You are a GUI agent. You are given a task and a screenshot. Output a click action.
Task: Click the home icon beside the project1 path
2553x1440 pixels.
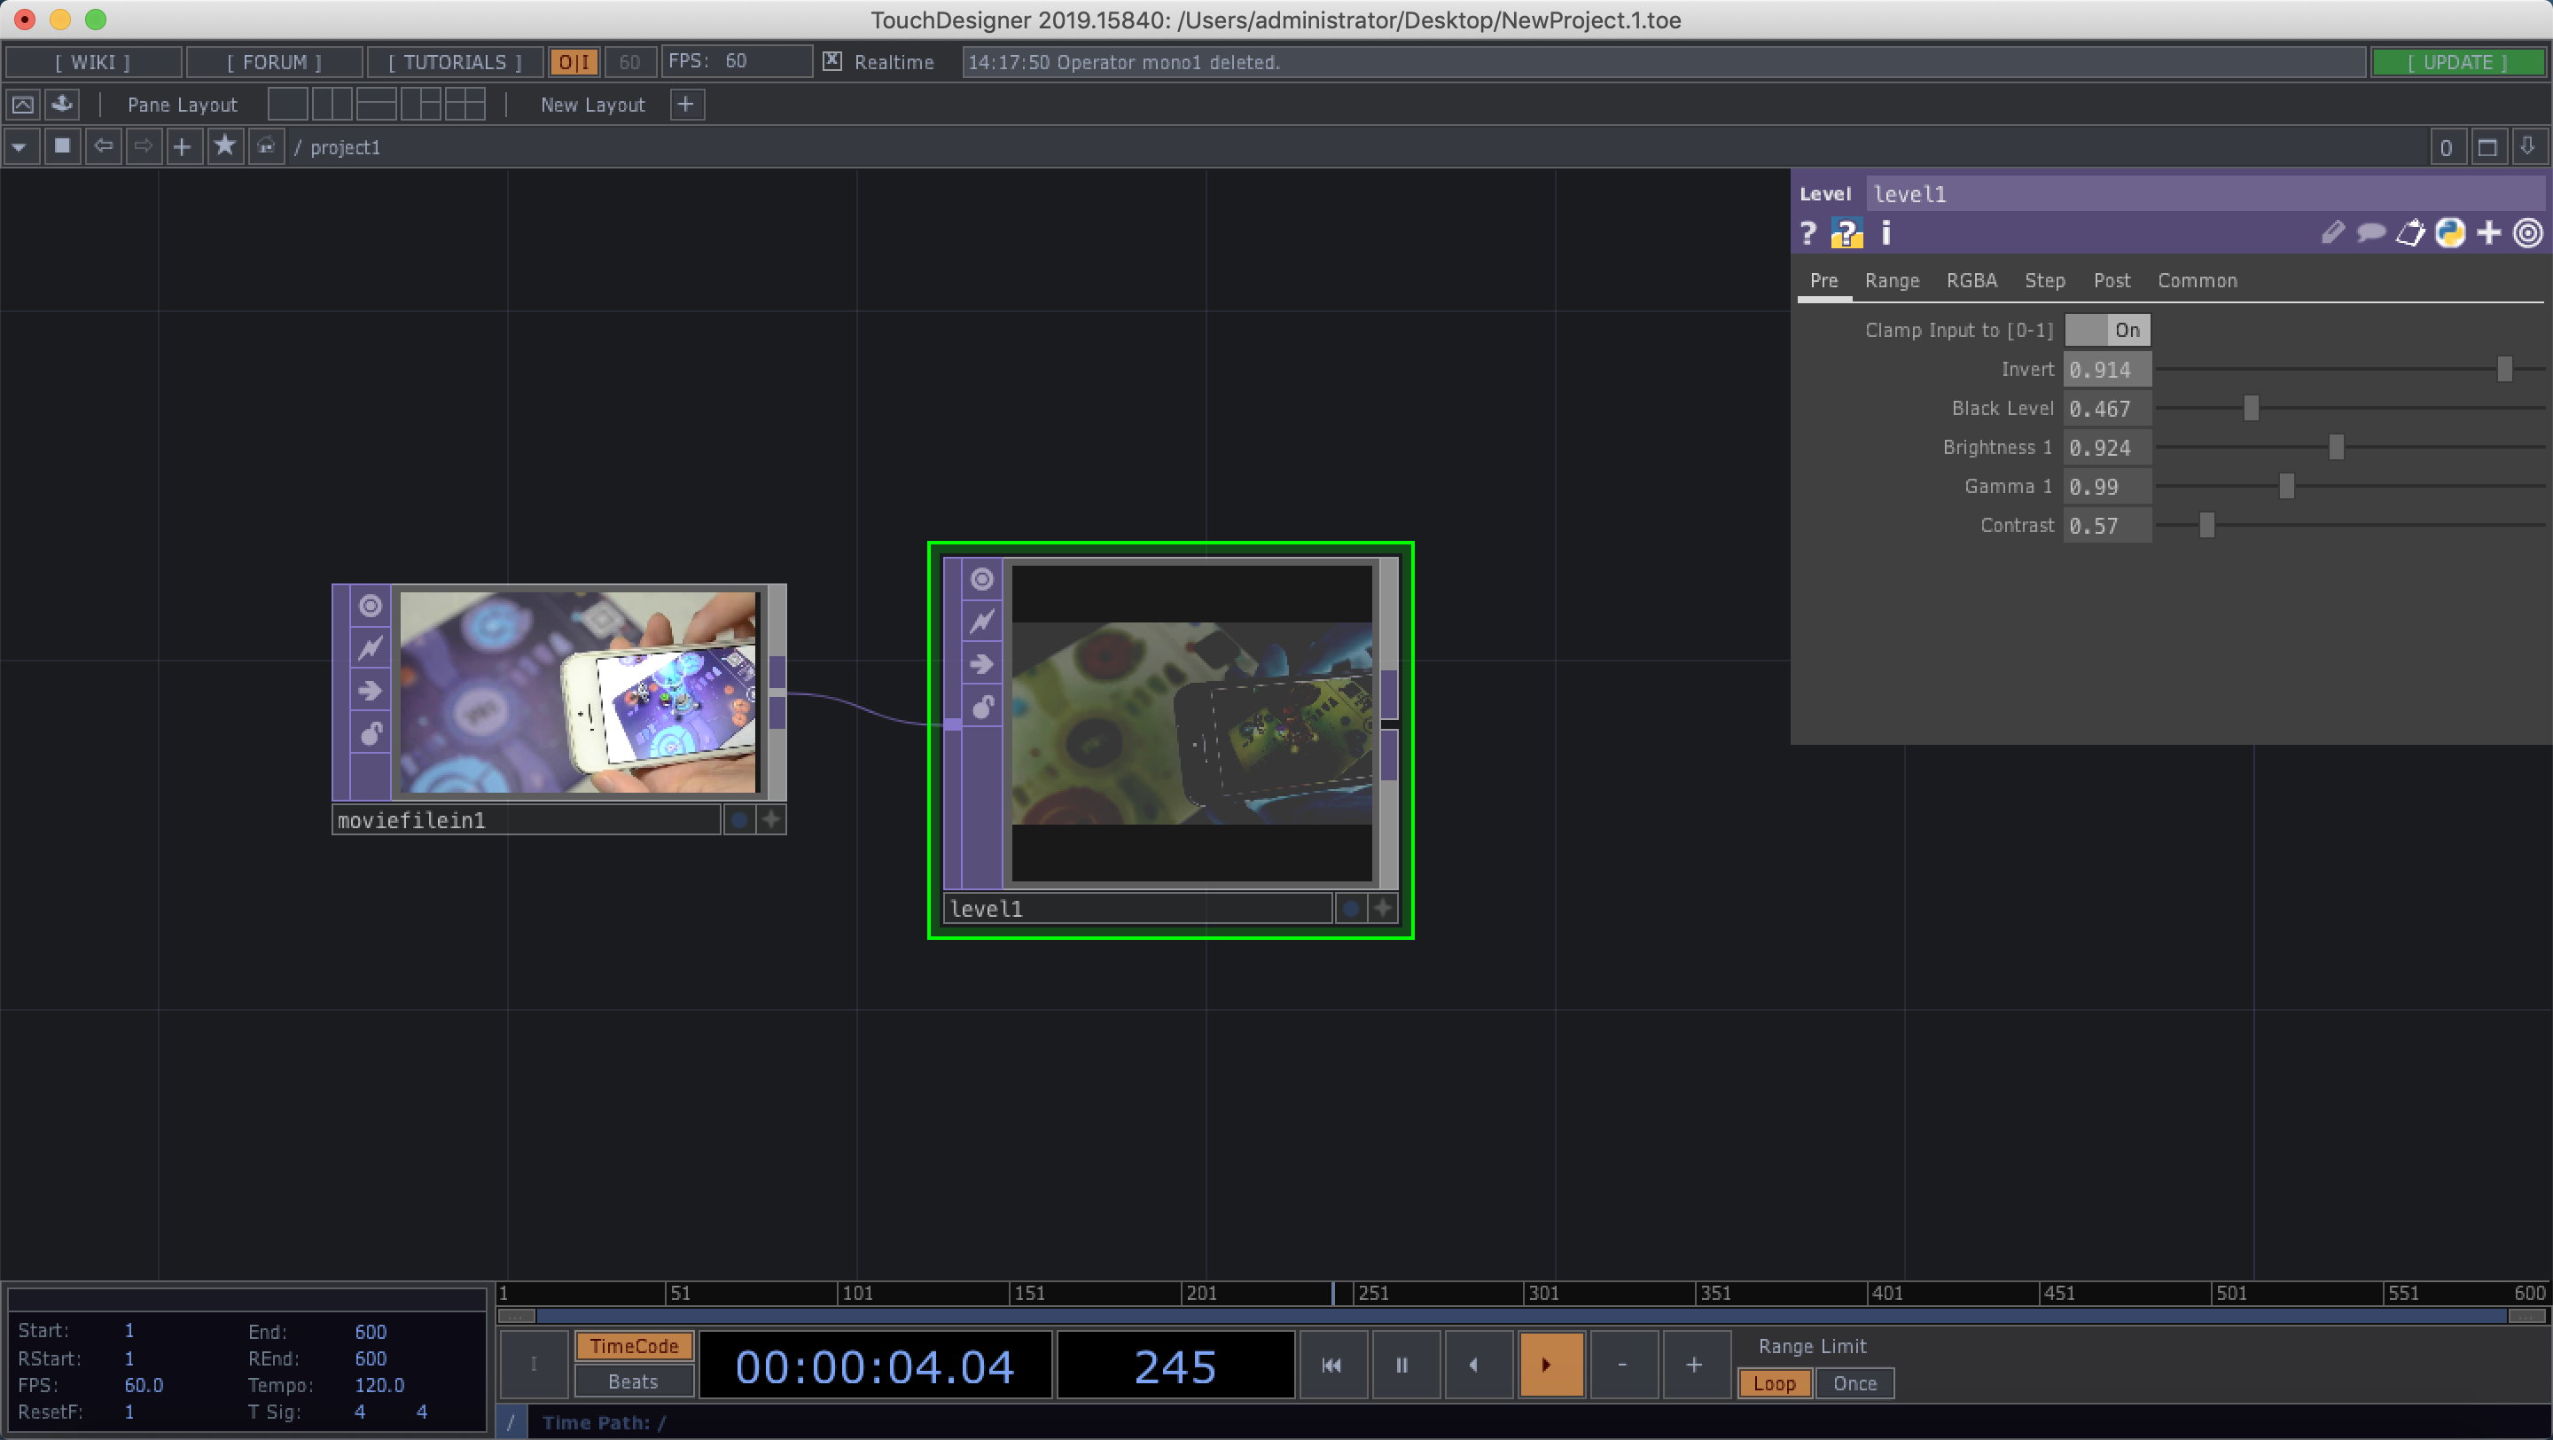[265, 145]
